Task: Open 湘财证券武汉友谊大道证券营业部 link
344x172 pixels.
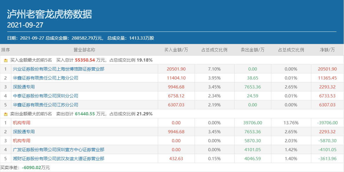Action: [58, 159]
